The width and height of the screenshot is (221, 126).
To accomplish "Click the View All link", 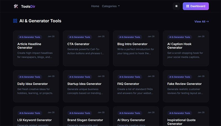I will click(202, 22).
